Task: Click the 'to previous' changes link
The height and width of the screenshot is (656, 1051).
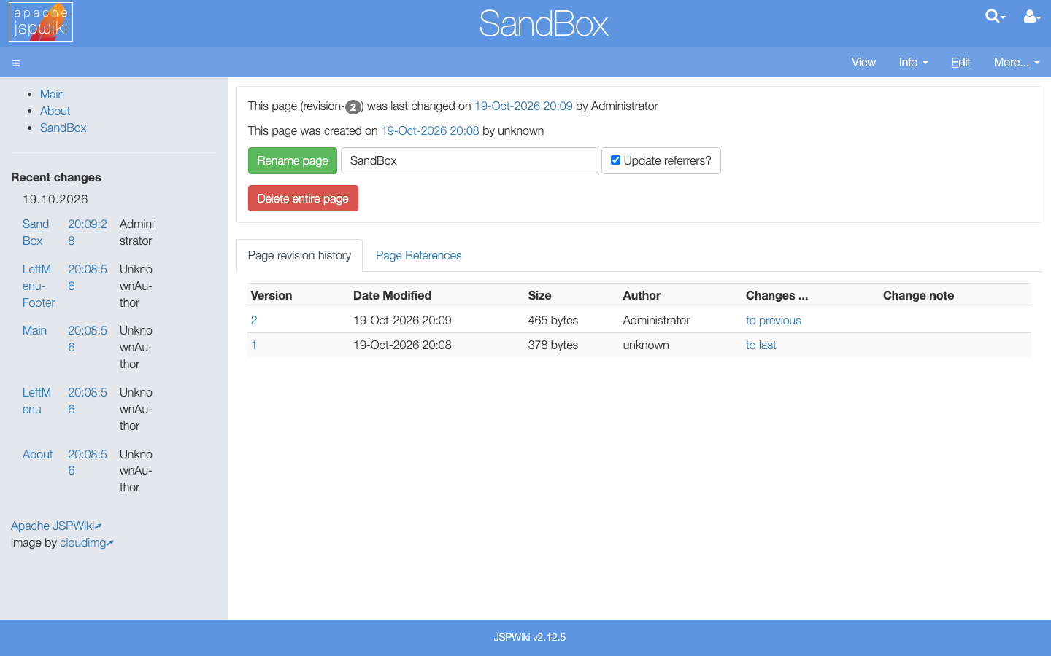Action: pos(774,320)
